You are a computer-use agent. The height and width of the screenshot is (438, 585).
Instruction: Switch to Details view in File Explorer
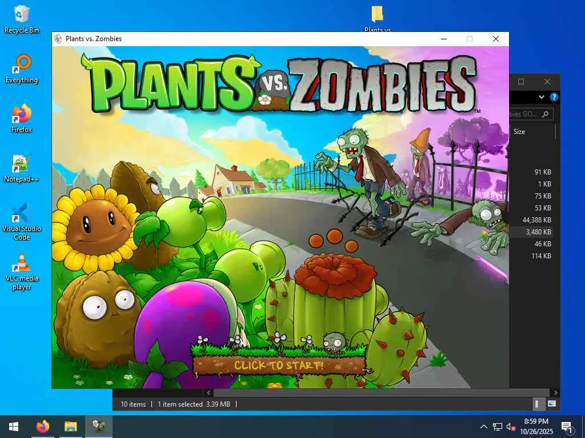click(x=537, y=404)
